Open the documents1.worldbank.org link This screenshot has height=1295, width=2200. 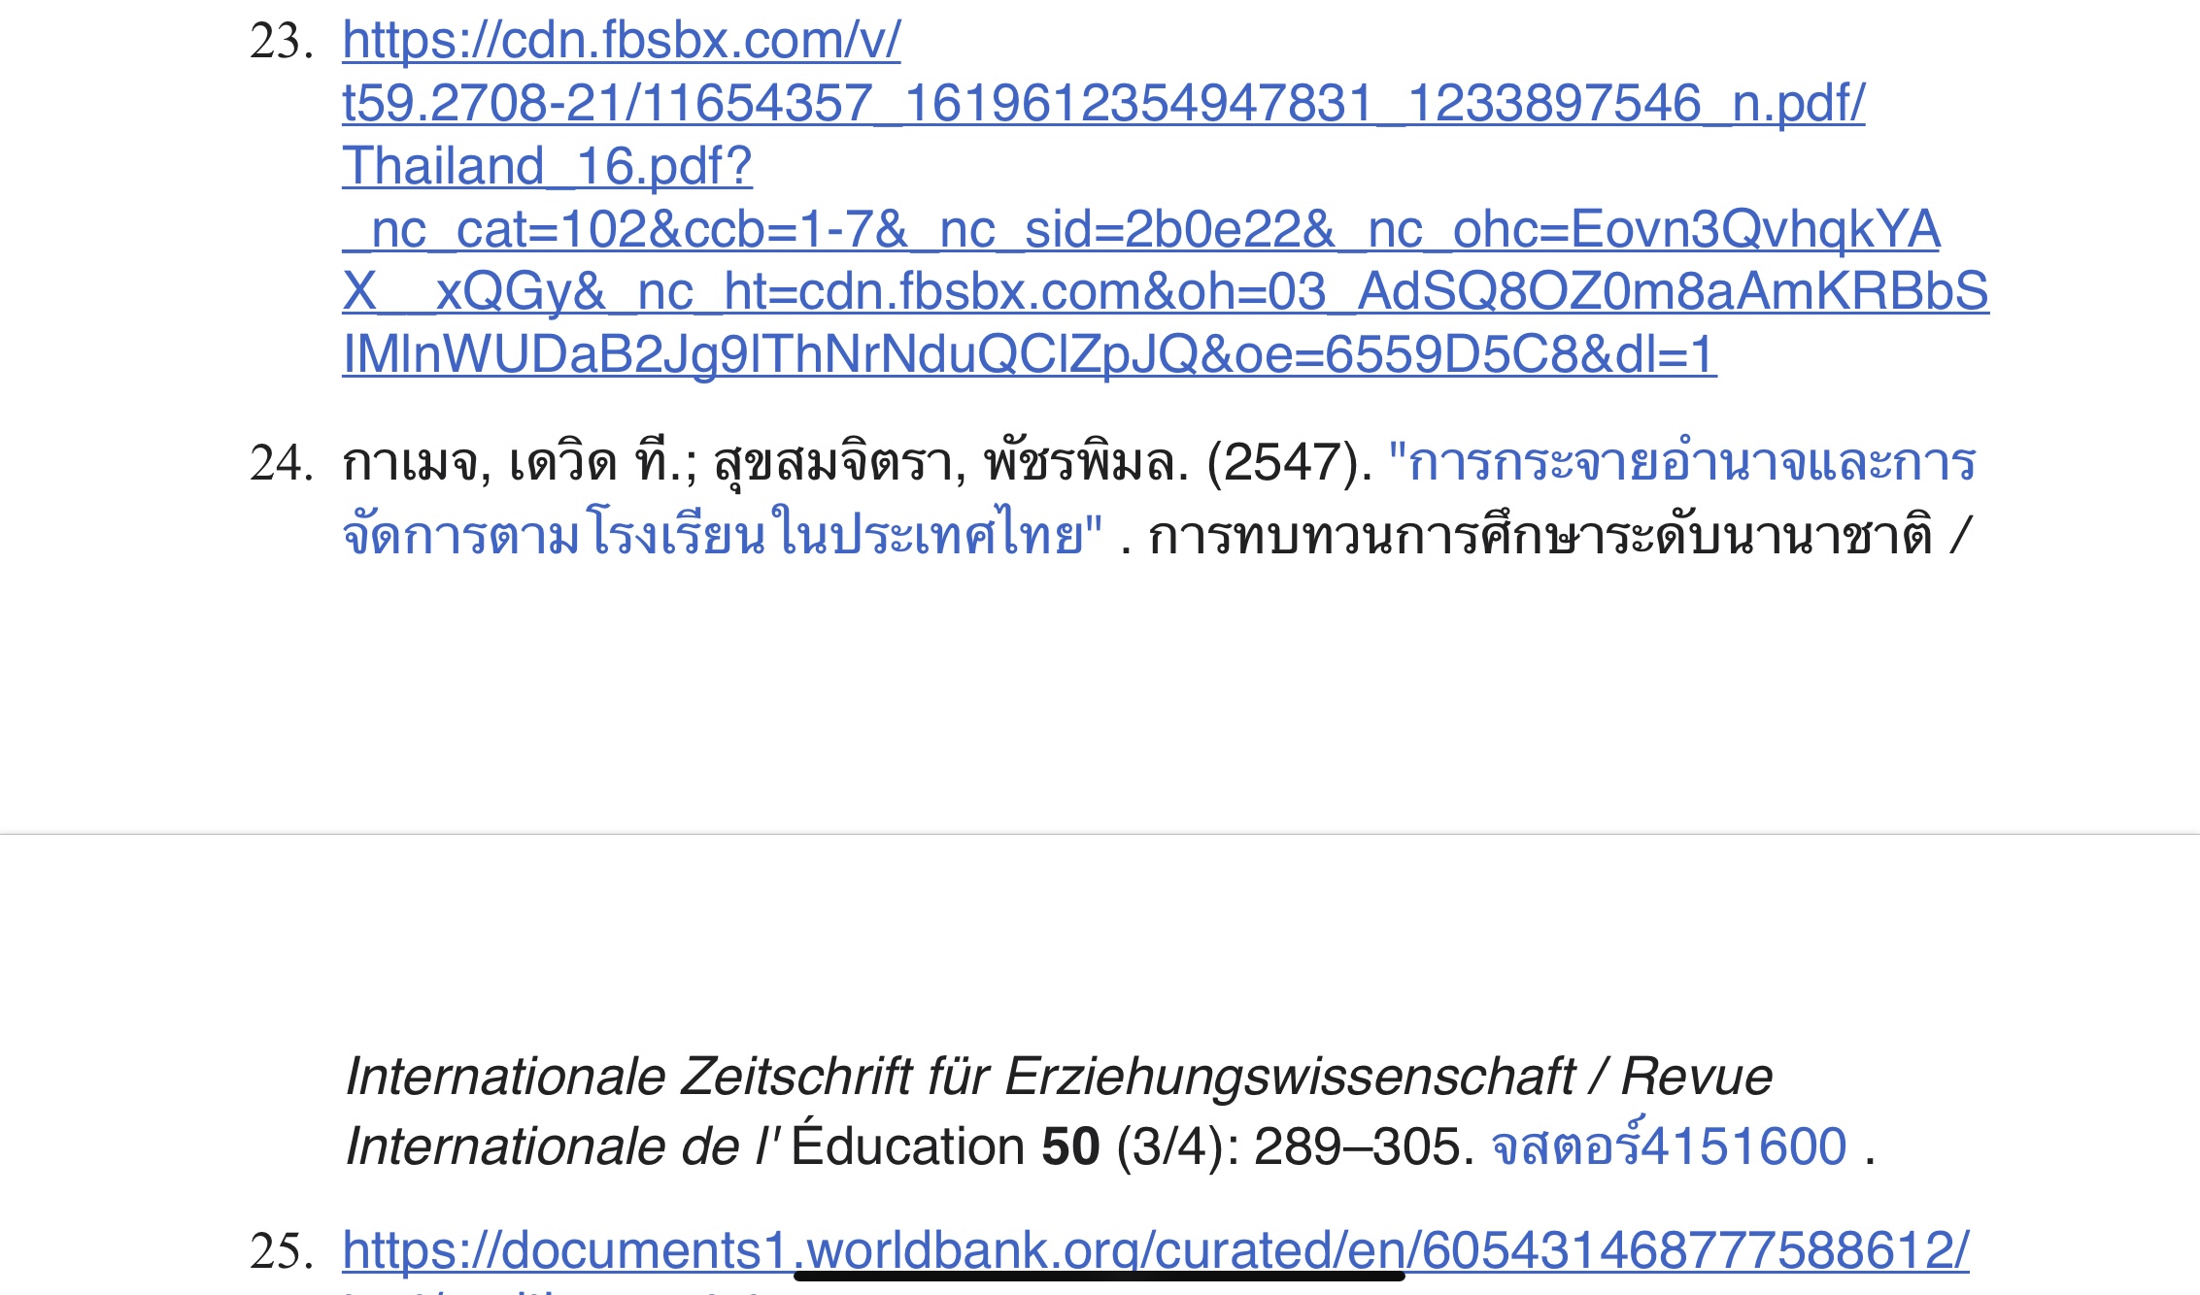[x=1156, y=1250]
